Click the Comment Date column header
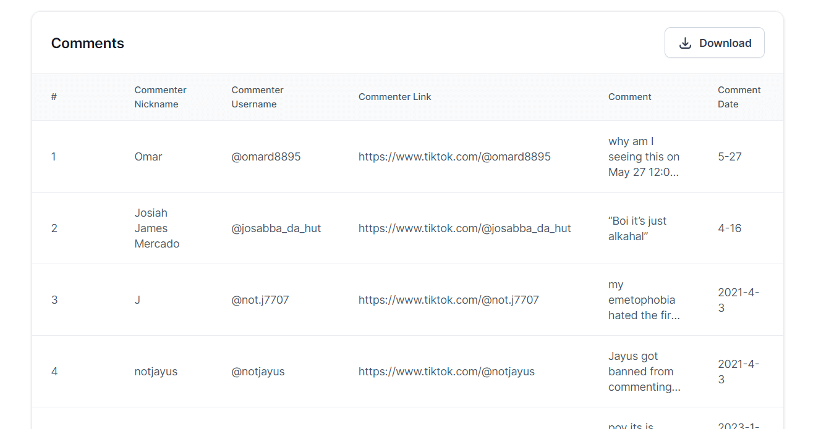Viewport: 821px width, 429px height. point(739,97)
